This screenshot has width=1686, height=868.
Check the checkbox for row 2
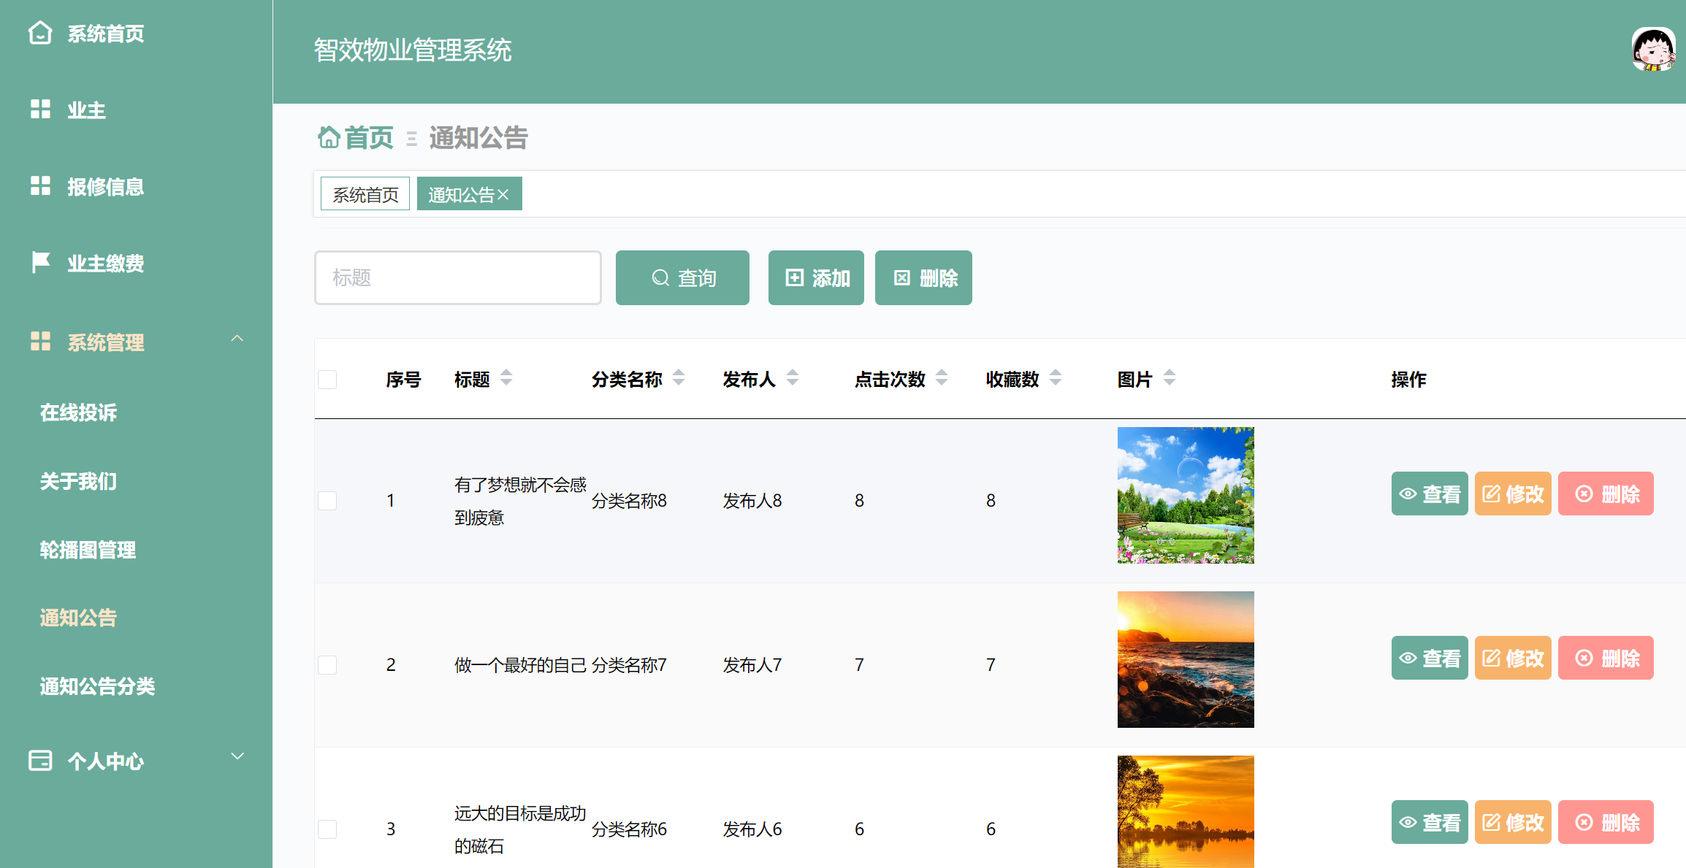(327, 665)
